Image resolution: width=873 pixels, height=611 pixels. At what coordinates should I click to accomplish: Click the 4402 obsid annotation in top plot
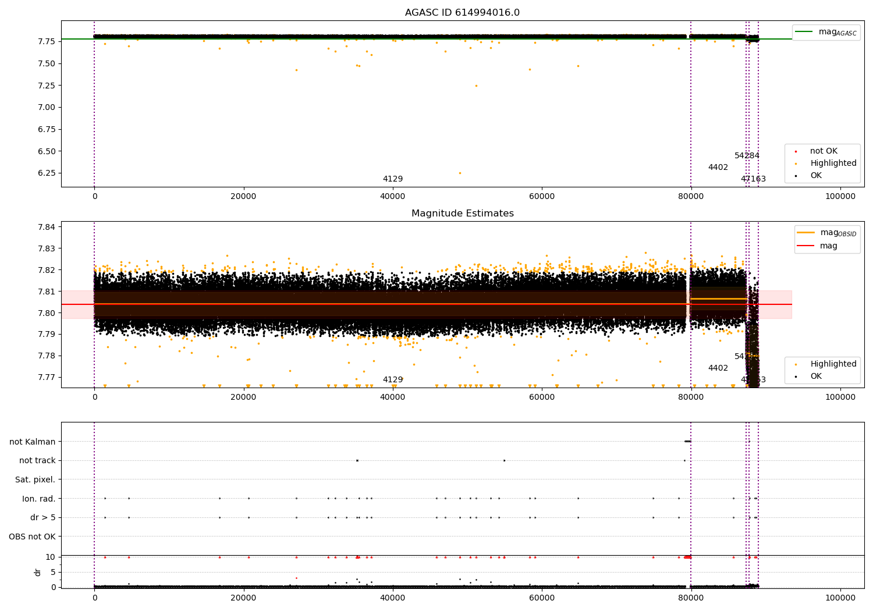718,168
